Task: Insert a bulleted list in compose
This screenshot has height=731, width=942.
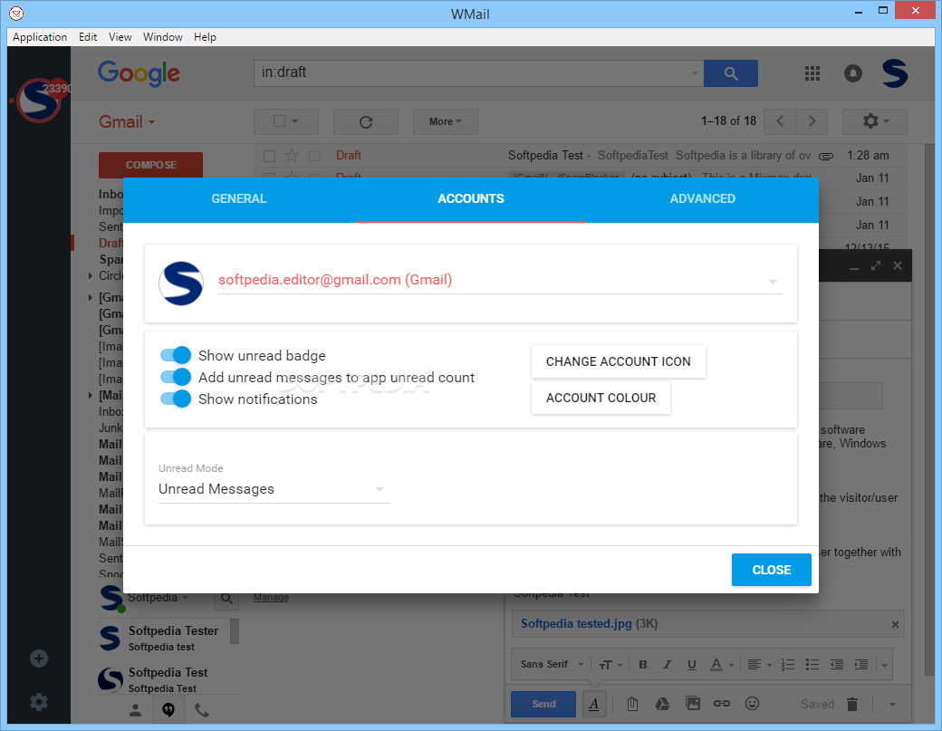Action: (812, 664)
